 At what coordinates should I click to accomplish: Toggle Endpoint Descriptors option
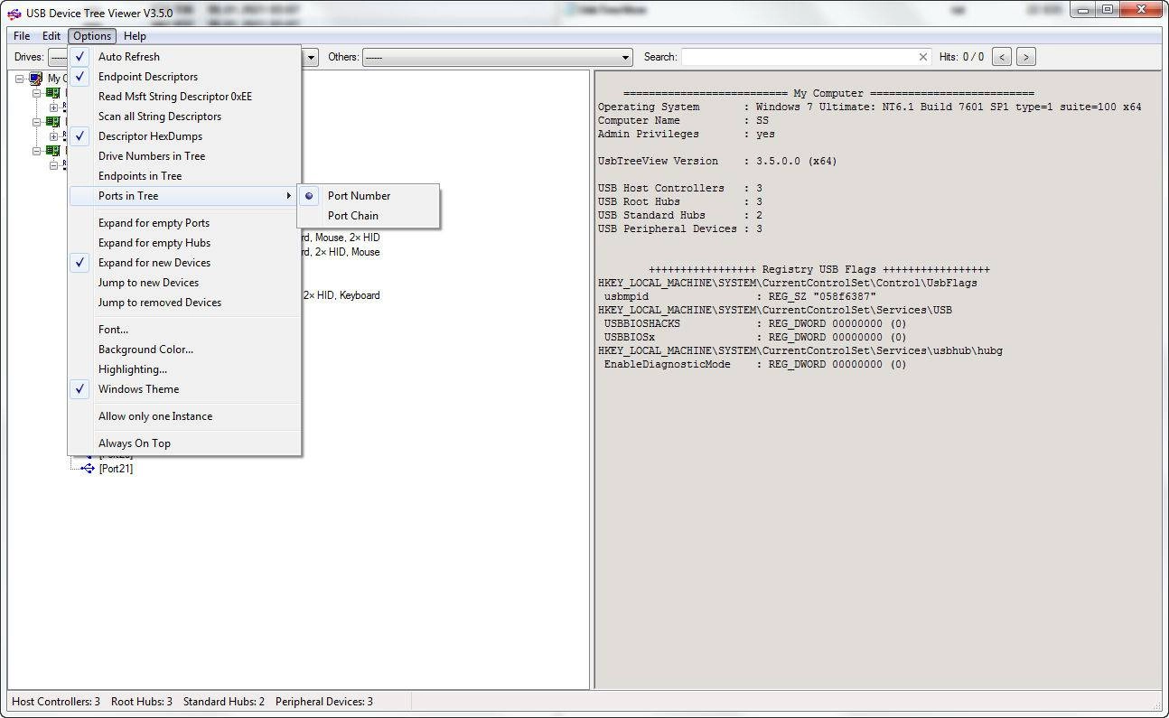(184, 77)
